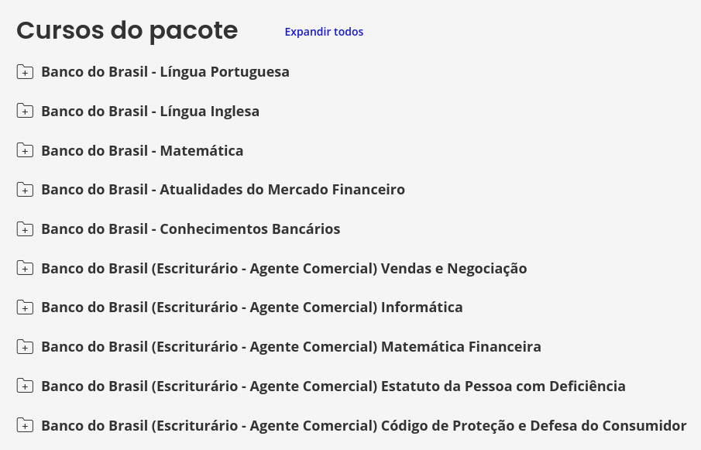Expand folder icon beside Língua Inglesa
The height and width of the screenshot is (450, 701).
[x=25, y=111]
